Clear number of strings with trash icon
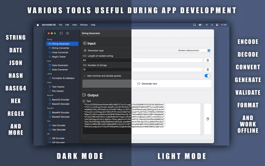 208,70
